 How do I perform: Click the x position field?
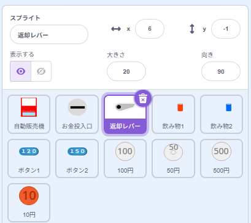150,29
